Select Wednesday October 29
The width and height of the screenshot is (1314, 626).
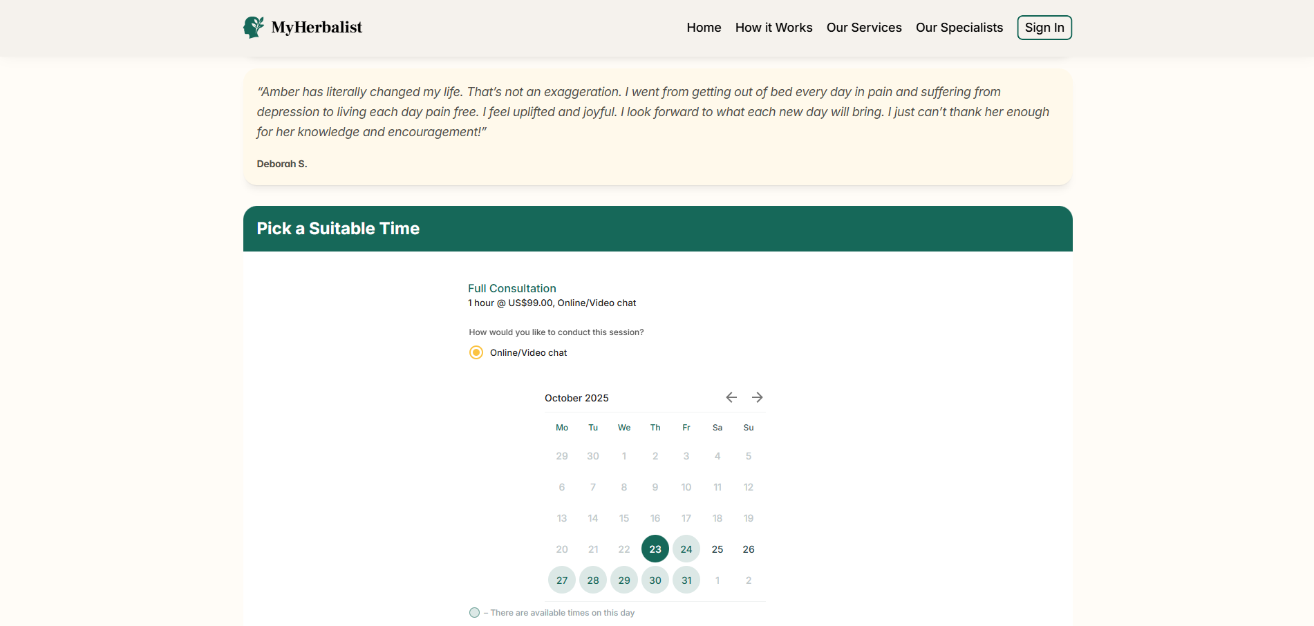[x=624, y=580]
